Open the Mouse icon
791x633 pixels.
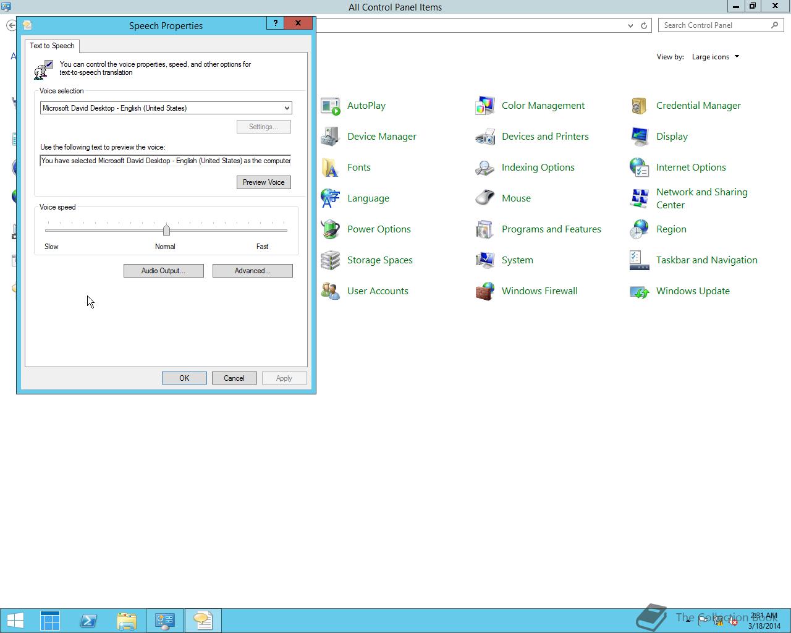[x=485, y=198]
